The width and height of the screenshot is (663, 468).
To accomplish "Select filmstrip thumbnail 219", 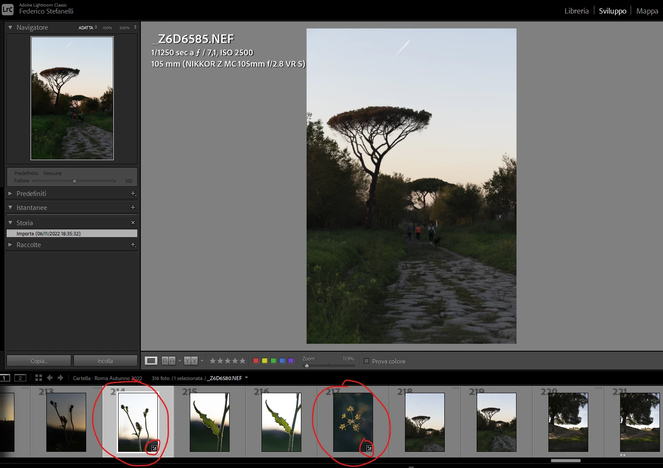I will tap(496, 422).
